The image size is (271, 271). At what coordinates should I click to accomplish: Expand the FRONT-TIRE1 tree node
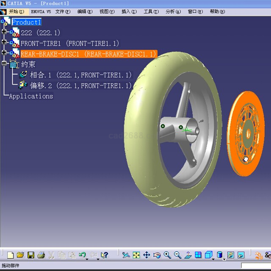coord(4,43)
